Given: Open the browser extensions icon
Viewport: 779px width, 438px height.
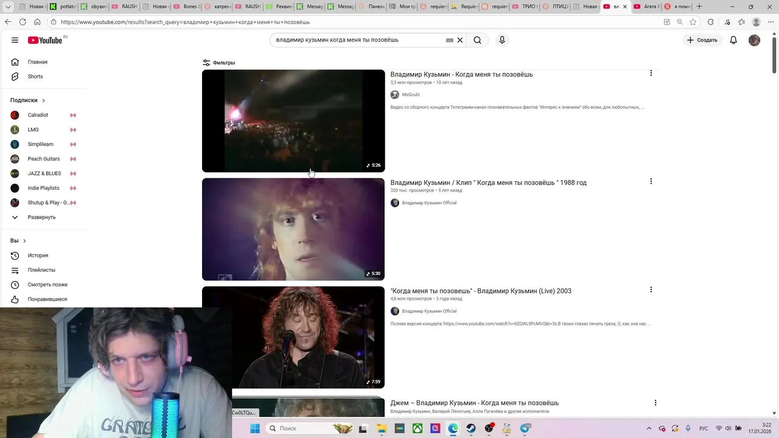Looking at the screenshot, I should pos(711,22).
